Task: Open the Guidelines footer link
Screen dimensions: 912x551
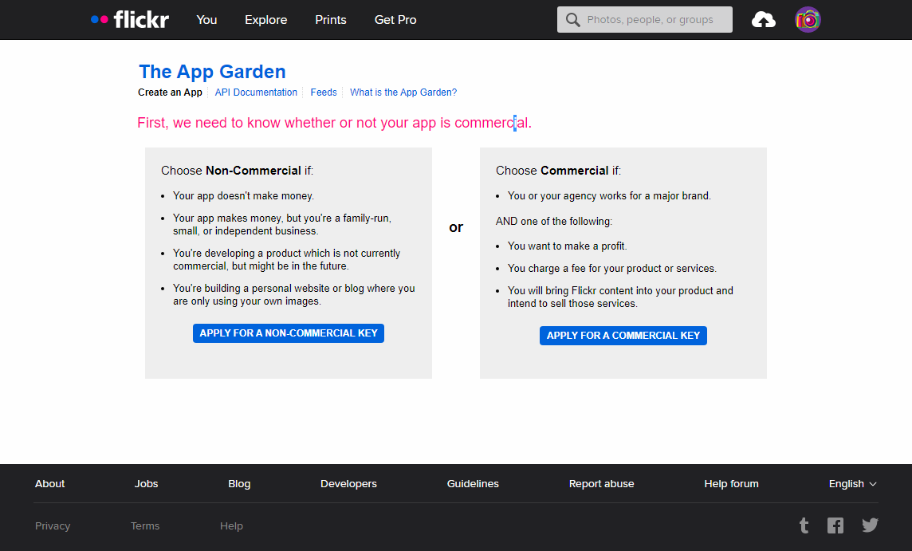Action: (472, 483)
